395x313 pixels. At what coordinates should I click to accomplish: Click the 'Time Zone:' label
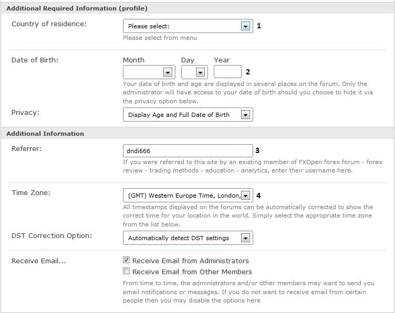31,193
